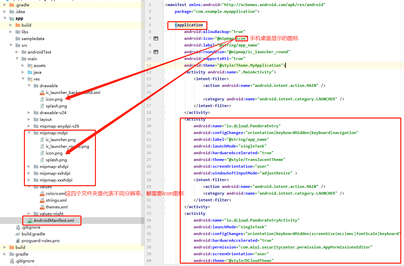Image resolution: width=404 pixels, height=266 pixels.
Task: Expand the mipmap-xxhdpi folder
Action: point(29,173)
